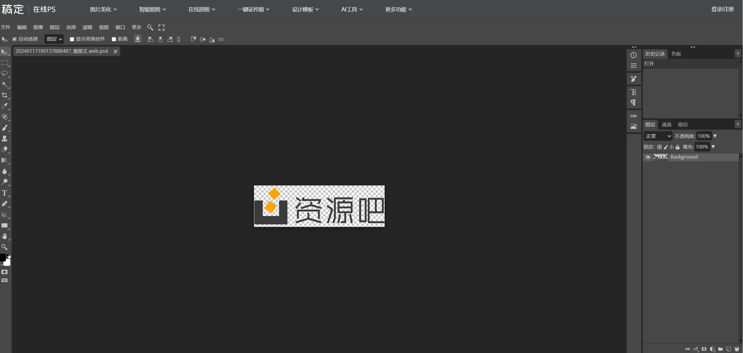Select the Gradient tool
Image resolution: width=743 pixels, height=353 pixels.
tap(5, 161)
